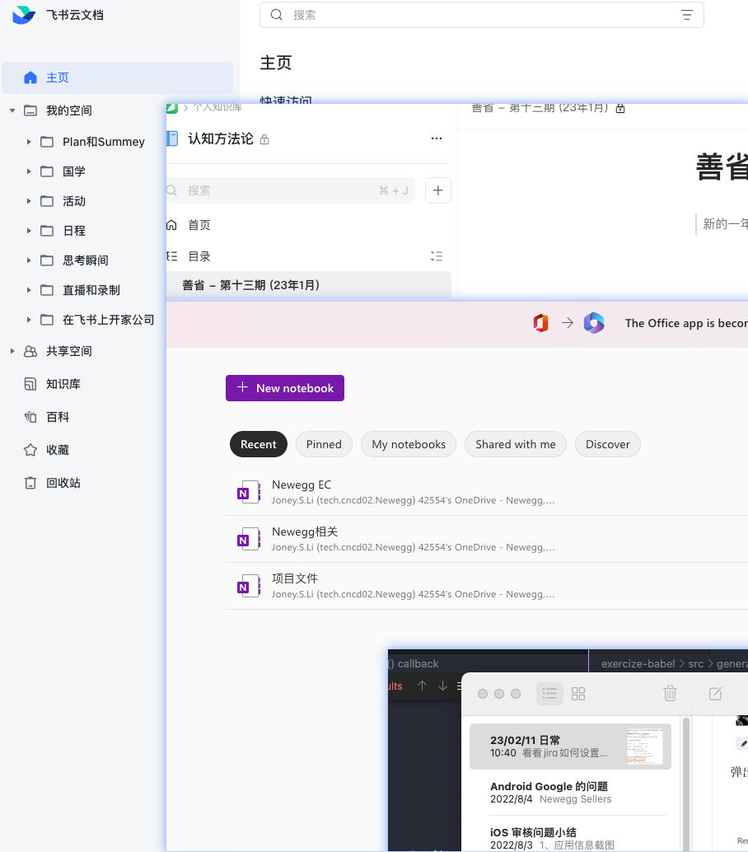This screenshot has width=748, height=852.
Task: Expand the 在飞书上开家公司 folder arrow
Action: [x=29, y=320]
